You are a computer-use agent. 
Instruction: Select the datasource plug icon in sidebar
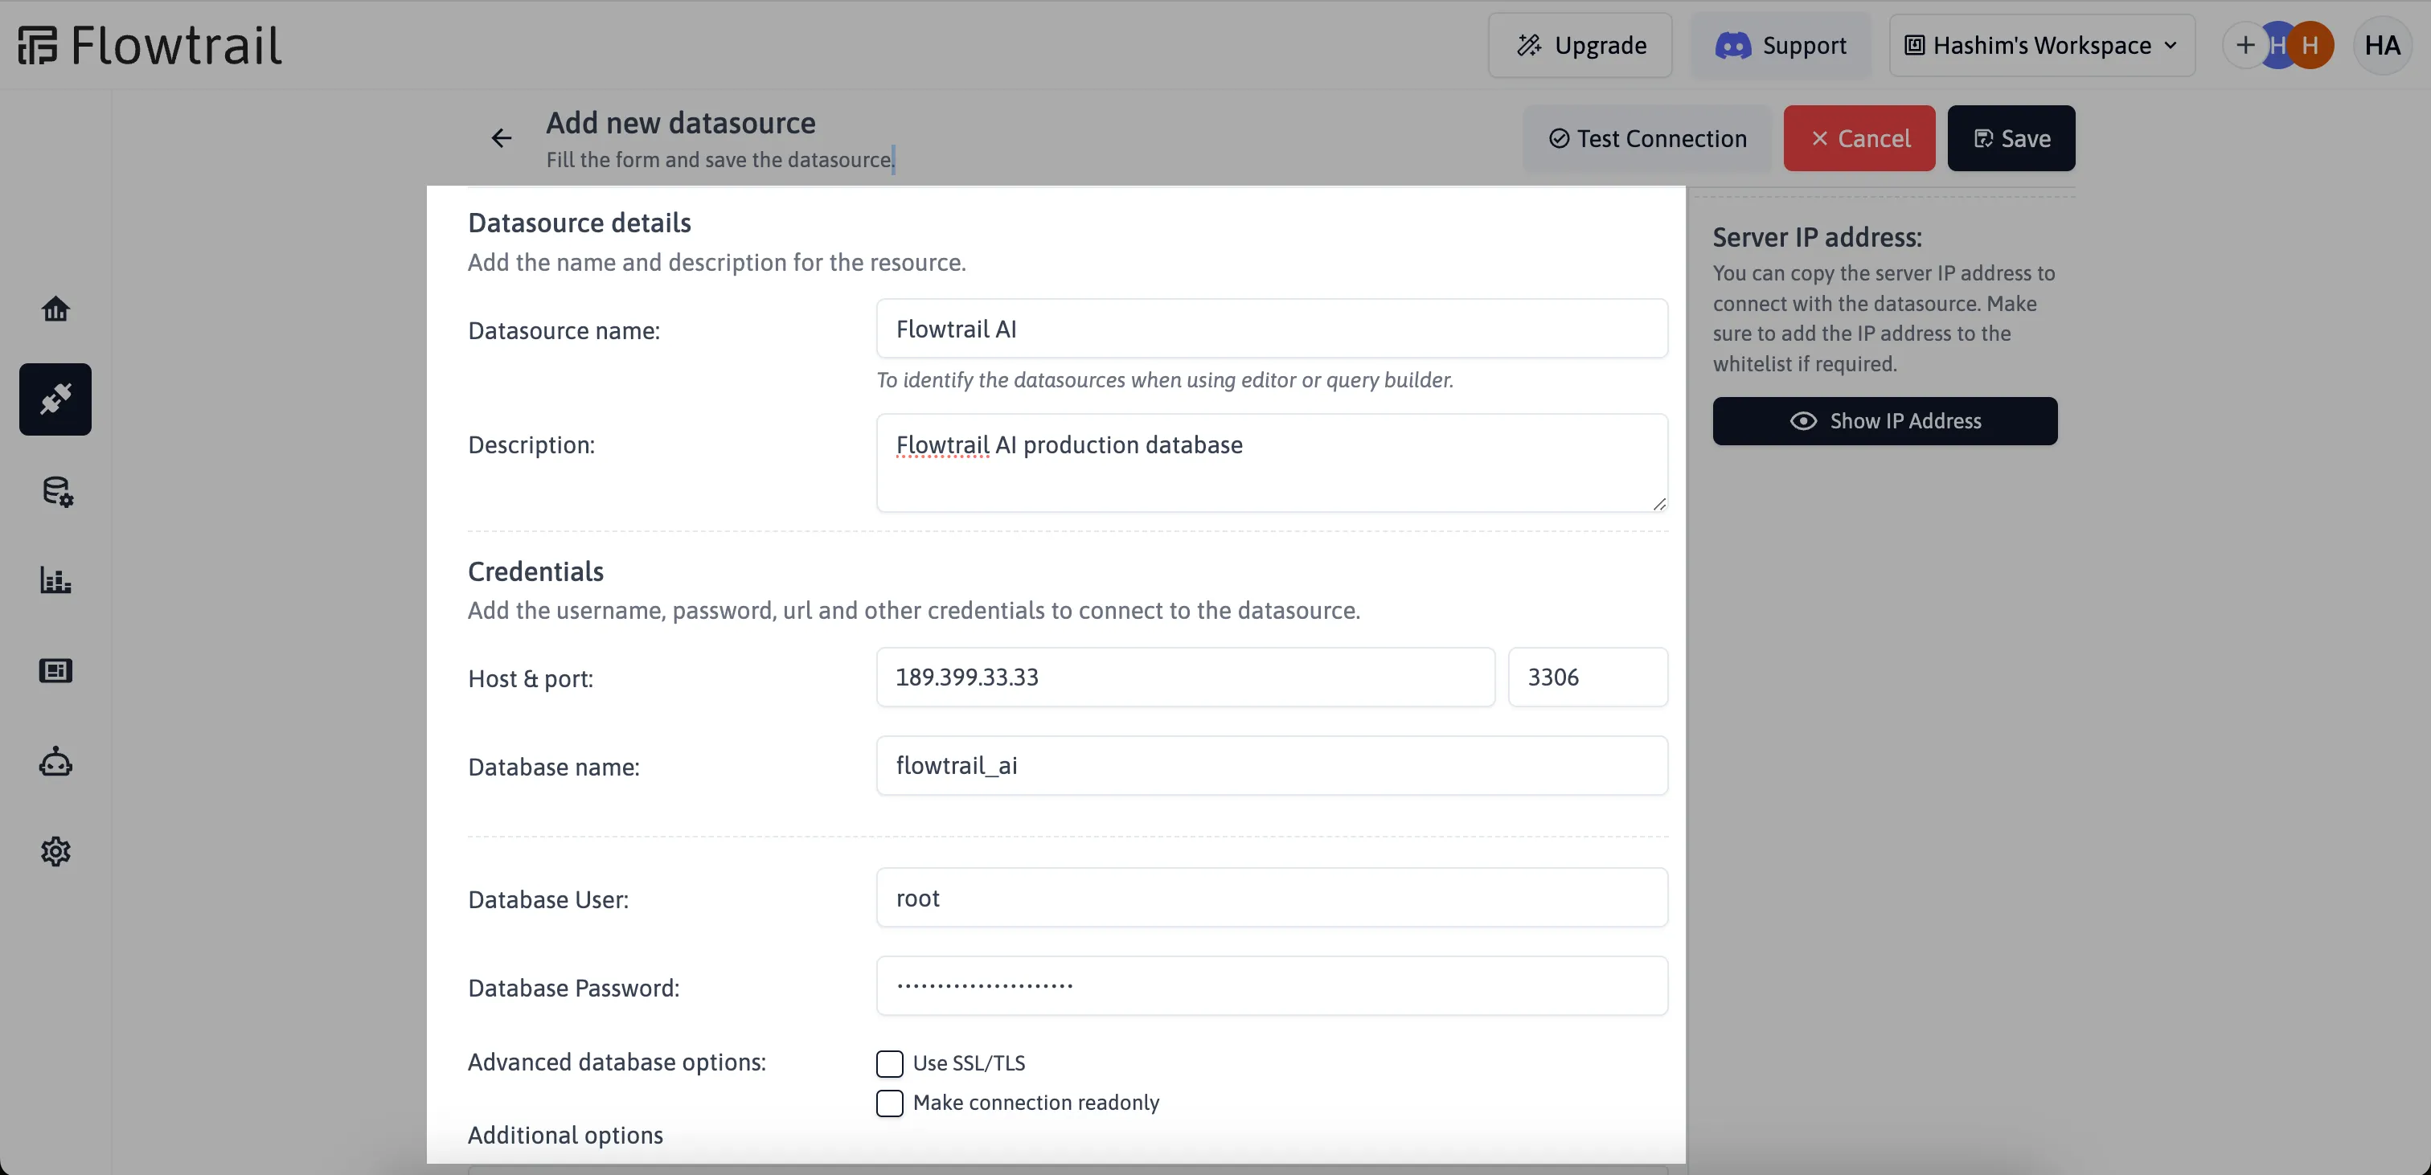click(55, 399)
